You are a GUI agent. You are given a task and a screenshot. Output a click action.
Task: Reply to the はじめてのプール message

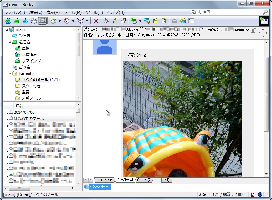67,21
